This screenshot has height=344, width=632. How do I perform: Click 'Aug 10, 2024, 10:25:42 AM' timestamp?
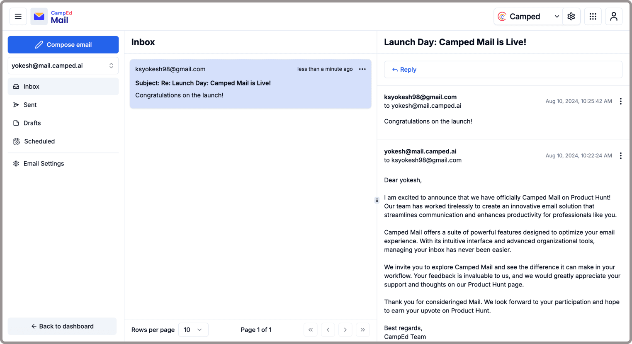[579, 101]
